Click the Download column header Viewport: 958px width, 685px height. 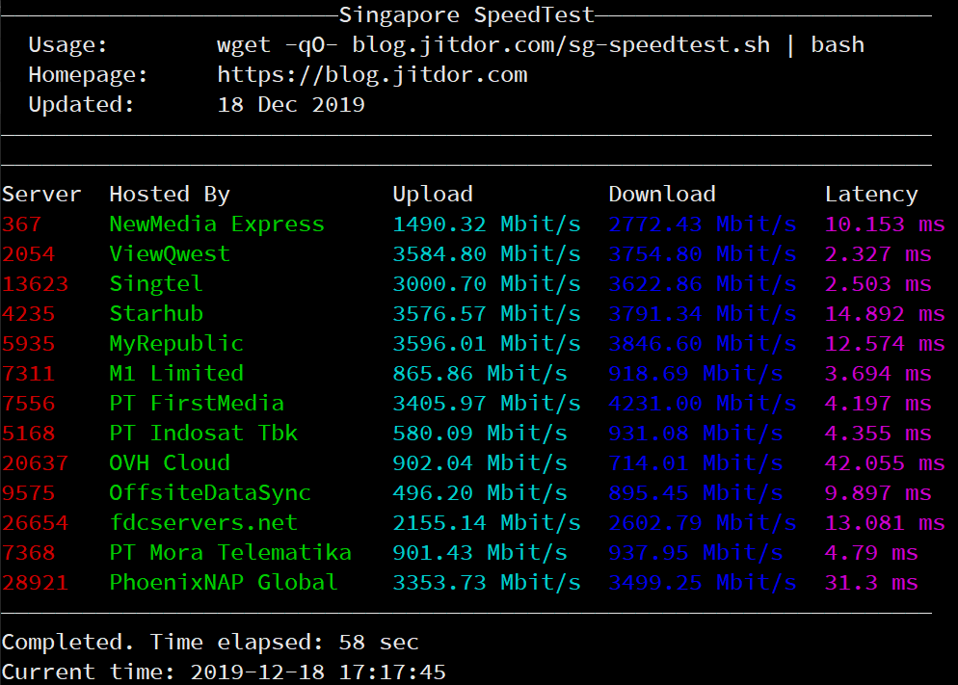(x=662, y=195)
